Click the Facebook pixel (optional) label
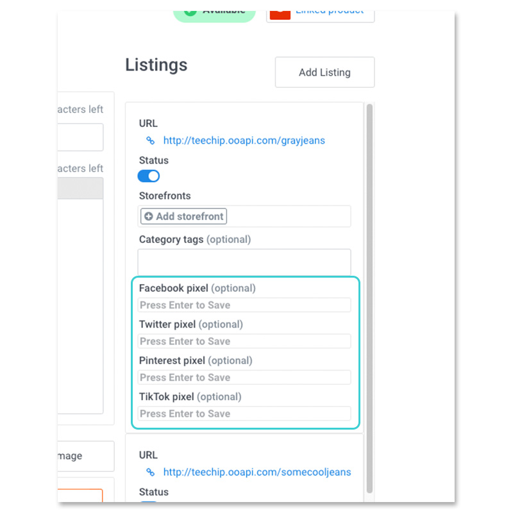Image resolution: width=513 pixels, height=513 pixels. tap(198, 288)
